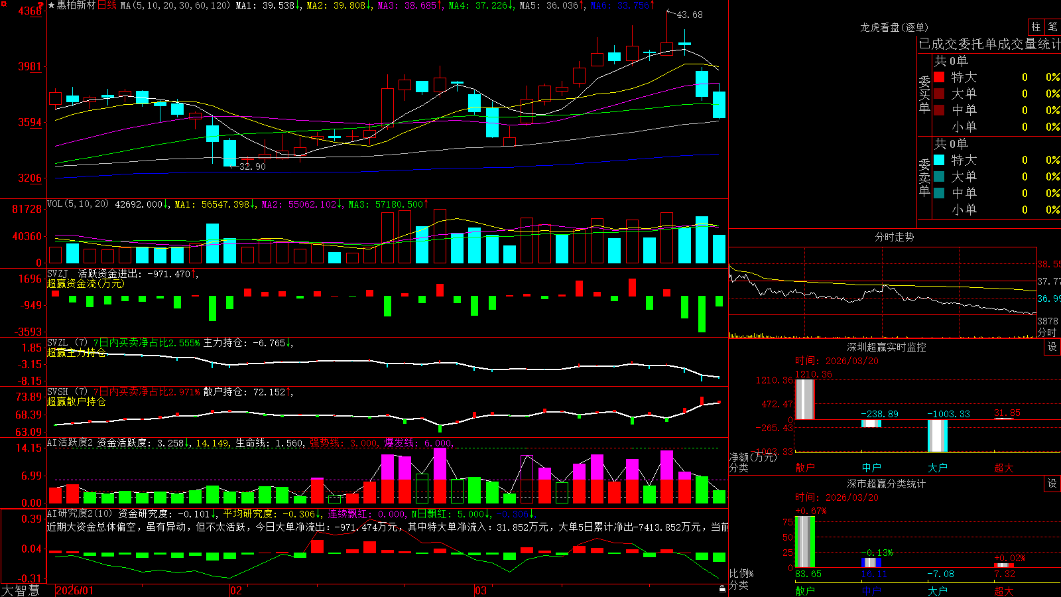Select the 日线 period label
The image size is (1061, 597).
107,5
